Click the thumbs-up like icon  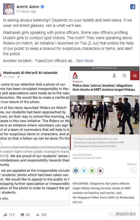[5, 214]
